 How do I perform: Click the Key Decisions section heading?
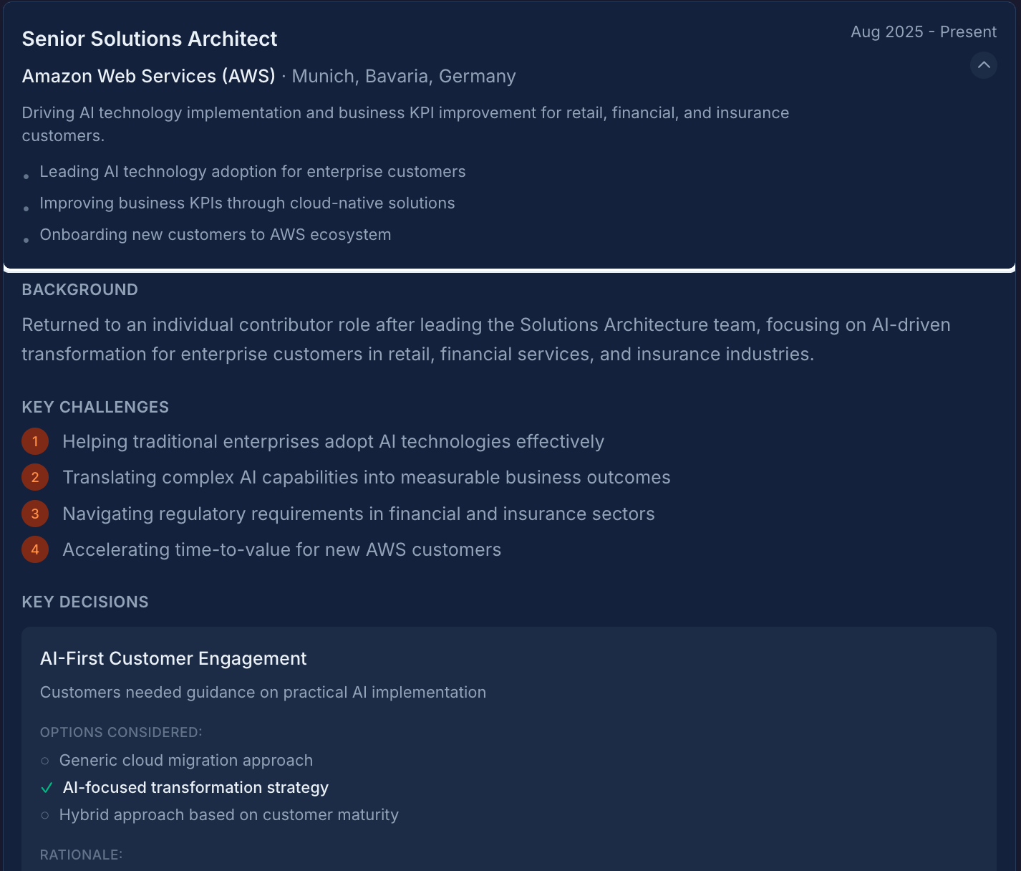pyautogui.click(x=85, y=602)
